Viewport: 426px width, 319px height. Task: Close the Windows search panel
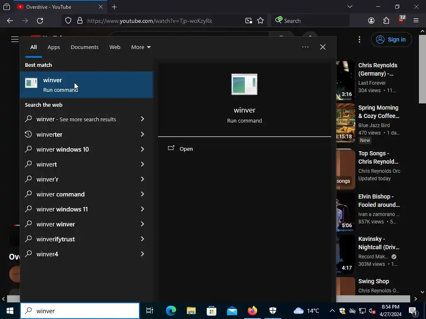[x=322, y=47]
